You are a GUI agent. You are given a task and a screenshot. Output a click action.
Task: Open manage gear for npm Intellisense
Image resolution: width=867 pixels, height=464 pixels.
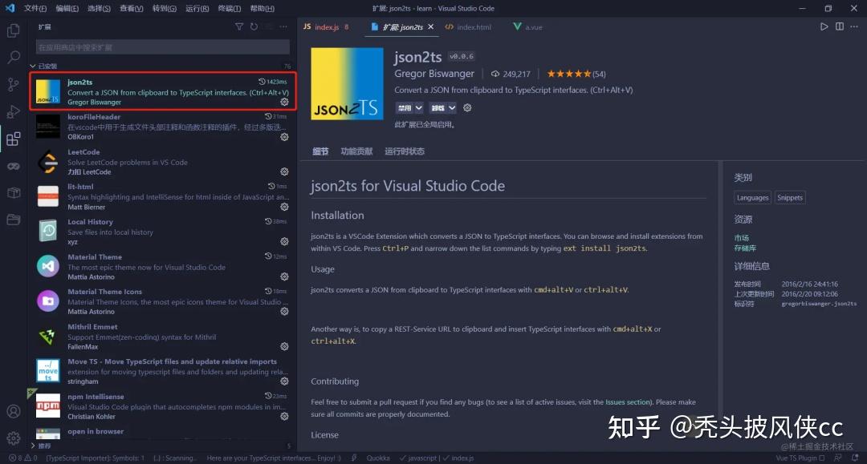pos(284,417)
